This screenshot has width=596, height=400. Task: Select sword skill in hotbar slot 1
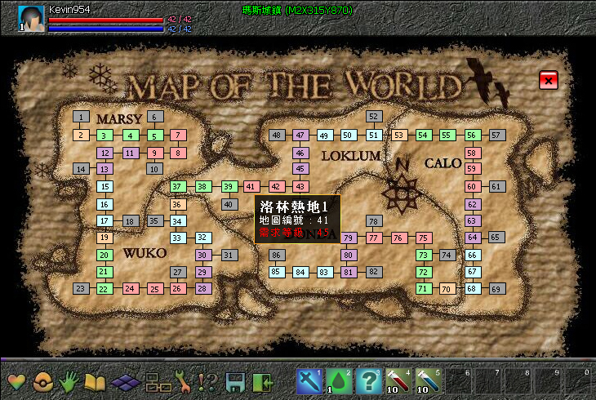309,381
